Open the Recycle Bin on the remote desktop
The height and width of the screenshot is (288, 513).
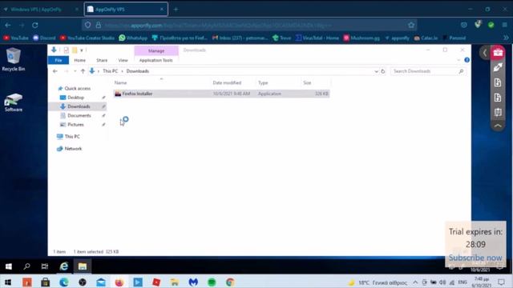pos(13,59)
